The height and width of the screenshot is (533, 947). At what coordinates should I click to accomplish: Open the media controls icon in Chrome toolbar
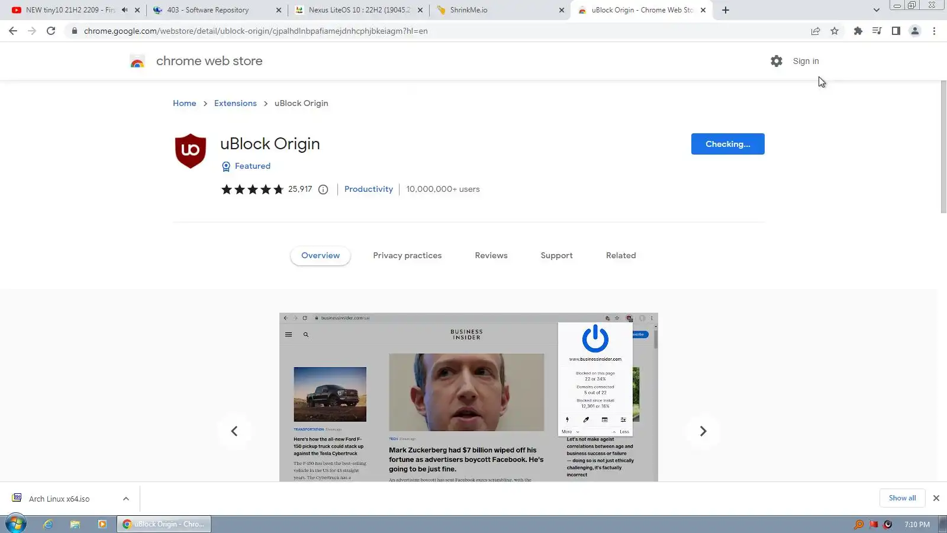(877, 31)
